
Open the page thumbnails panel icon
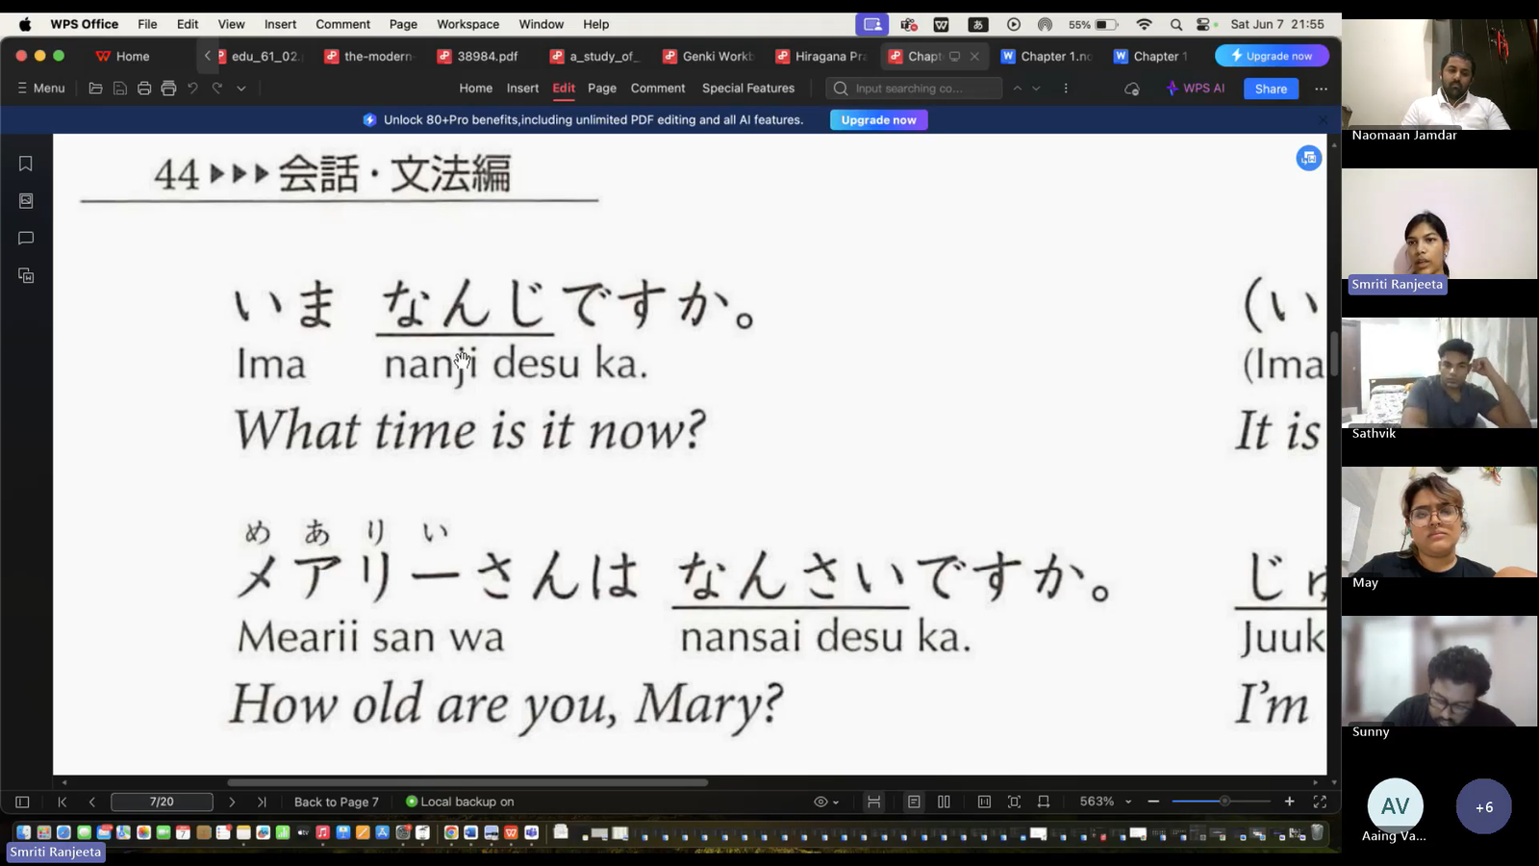(x=26, y=201)
